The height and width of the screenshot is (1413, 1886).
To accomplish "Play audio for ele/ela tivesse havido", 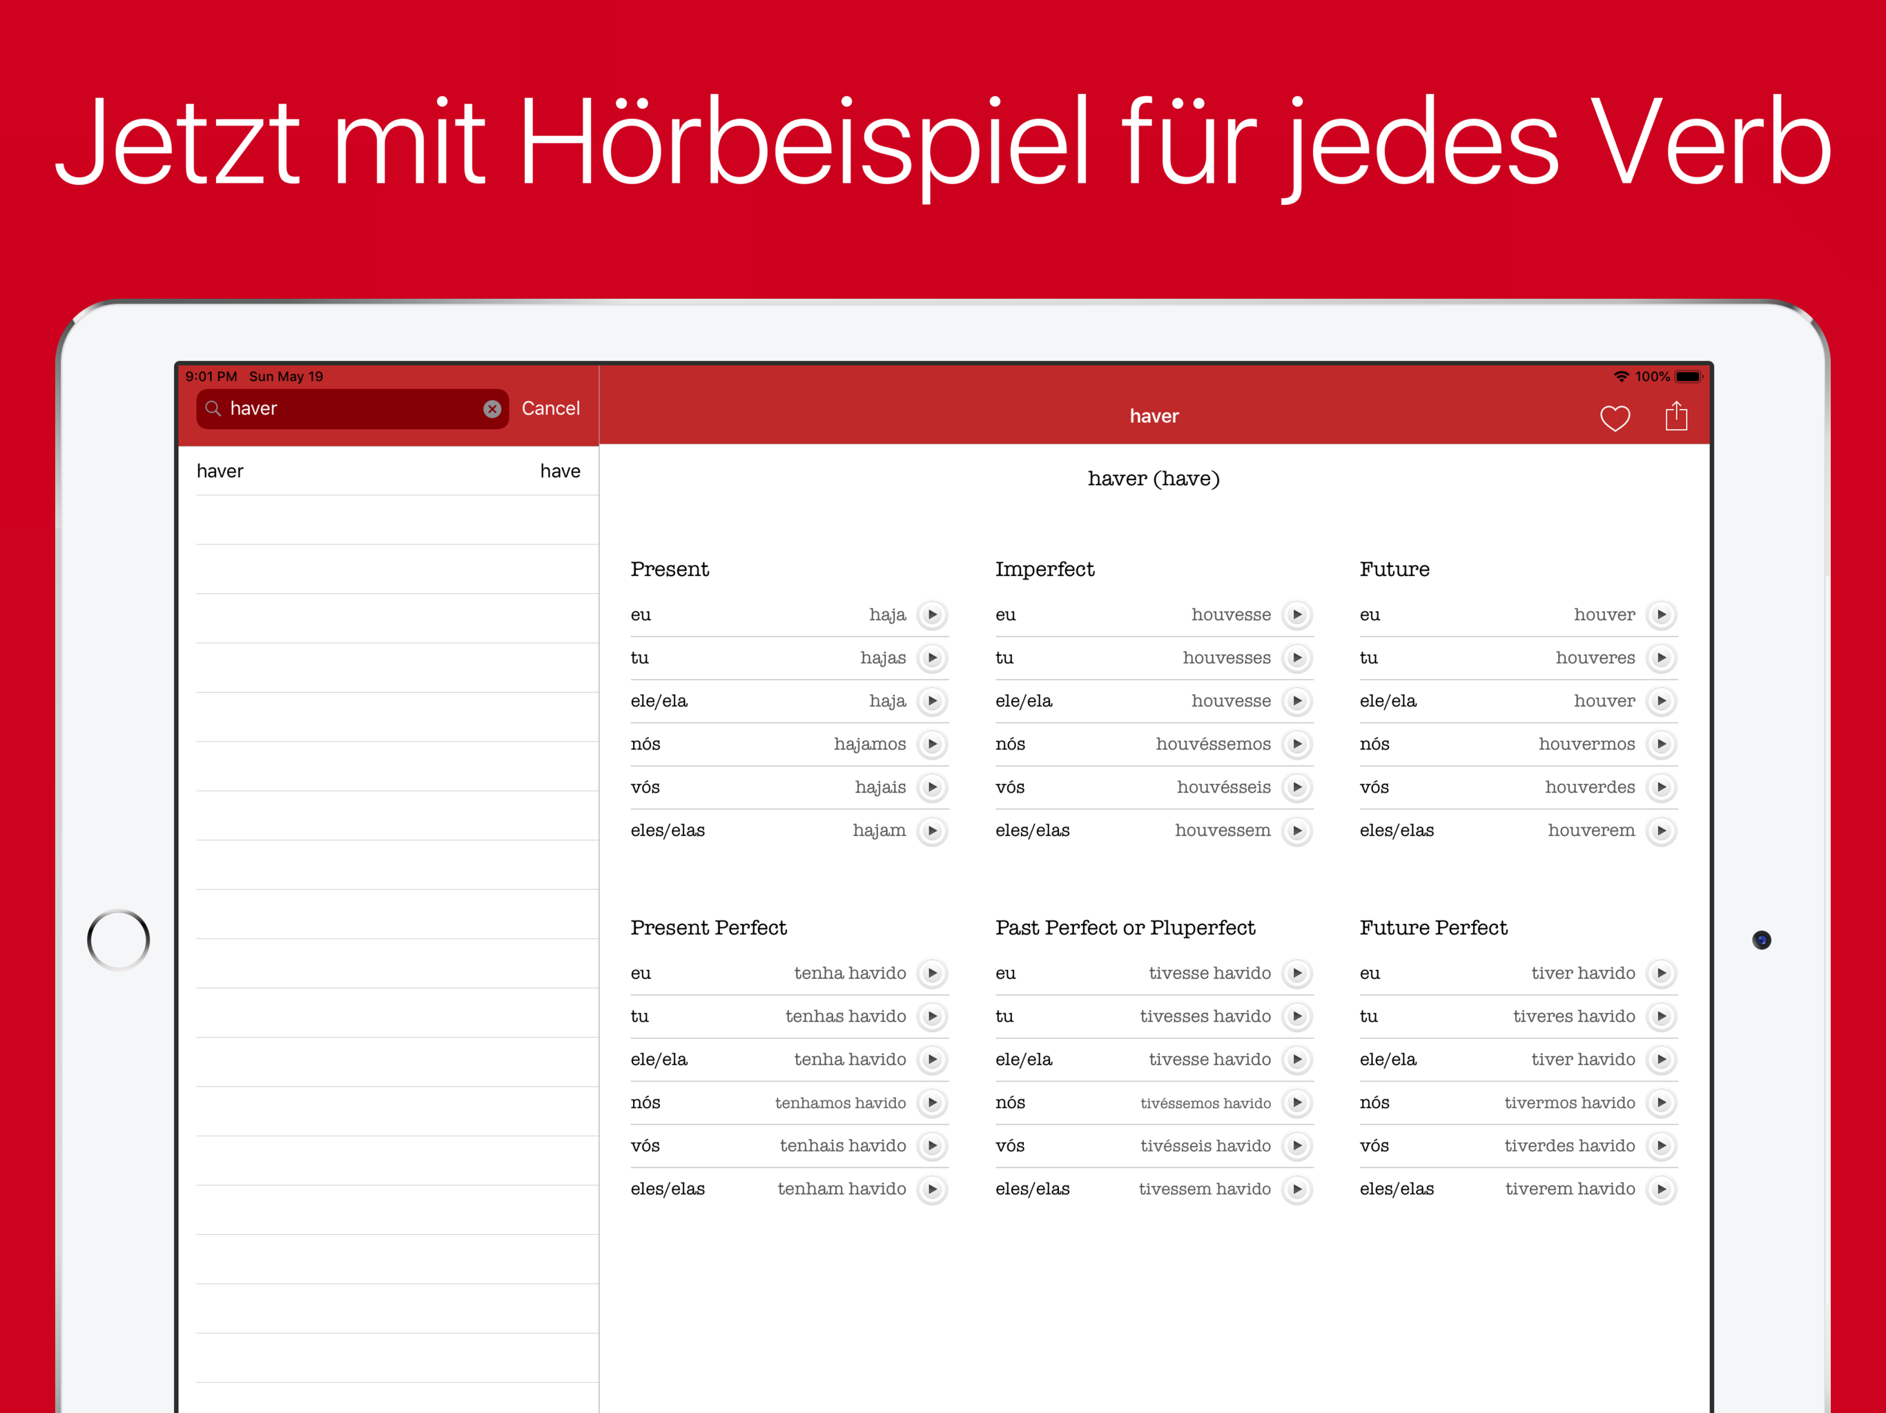I will (1297, 1060).
